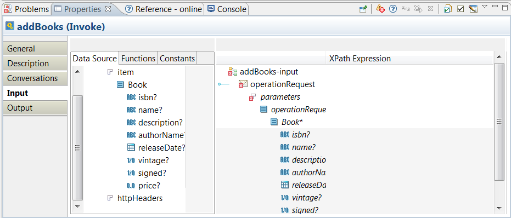Select releaseDate? in the Data Source tree
Screen dimensions: 511x218
(x=156, y=148)
